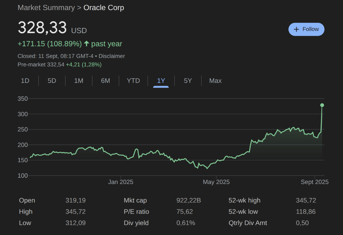Select the 5D time range tab
The height and width of the screenshot is (235, 343).
52,81
